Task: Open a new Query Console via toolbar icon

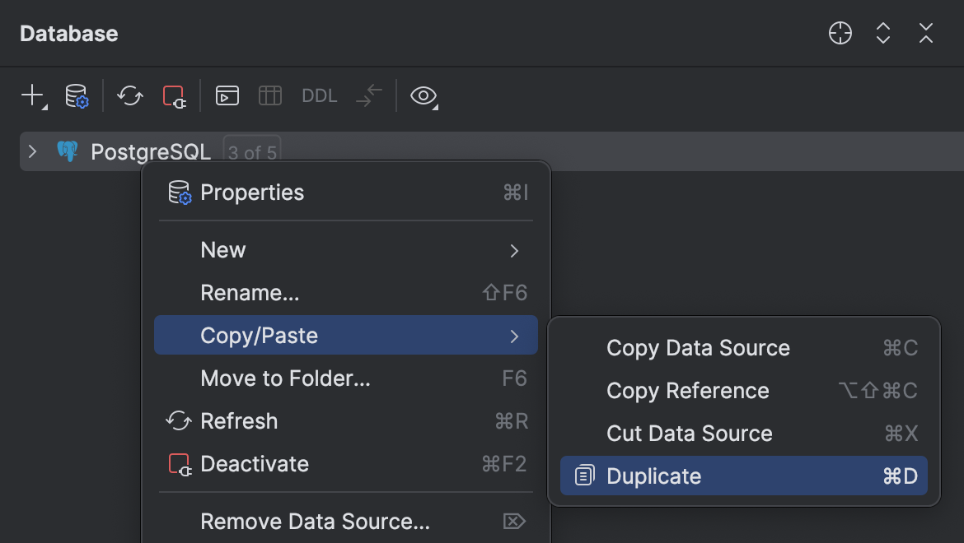Action: pos(226,95)
